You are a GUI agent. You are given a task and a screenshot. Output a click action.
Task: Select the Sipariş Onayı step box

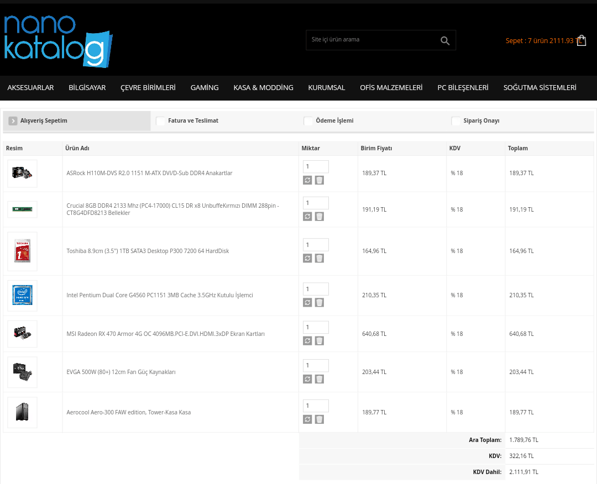pyautogui.click(x=455, y=121)
